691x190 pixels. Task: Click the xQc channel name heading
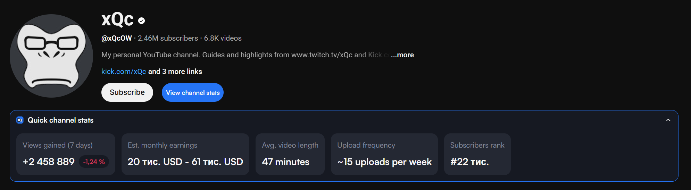pos(117,19)
